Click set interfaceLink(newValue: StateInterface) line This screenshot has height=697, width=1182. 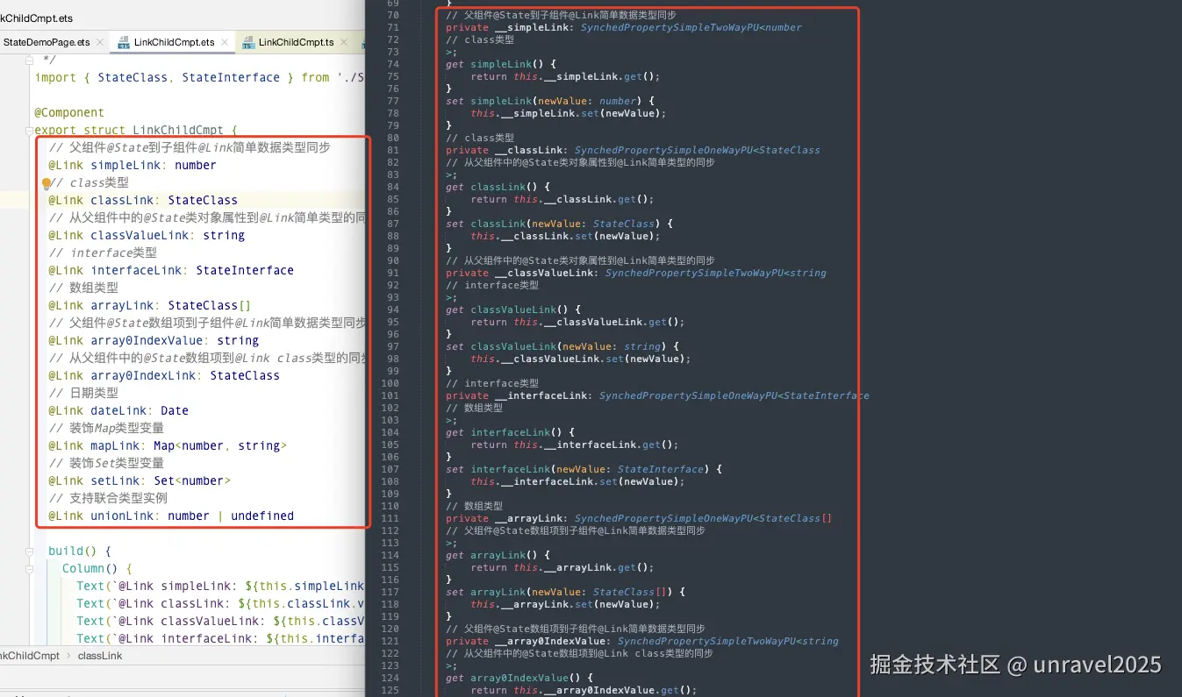584,469
